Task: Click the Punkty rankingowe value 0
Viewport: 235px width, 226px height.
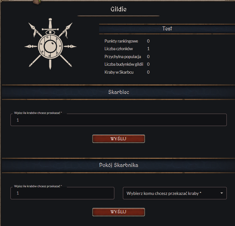Action: tap(148, 41)
